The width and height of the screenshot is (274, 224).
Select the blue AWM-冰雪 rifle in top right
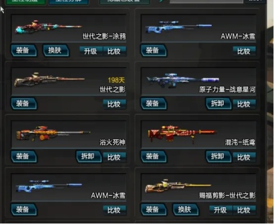click(179, 27)
